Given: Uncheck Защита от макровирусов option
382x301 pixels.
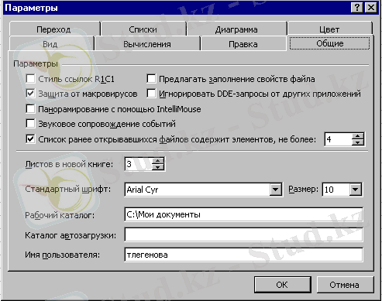Looking at the screenshot, I should [x=30, y=94].
